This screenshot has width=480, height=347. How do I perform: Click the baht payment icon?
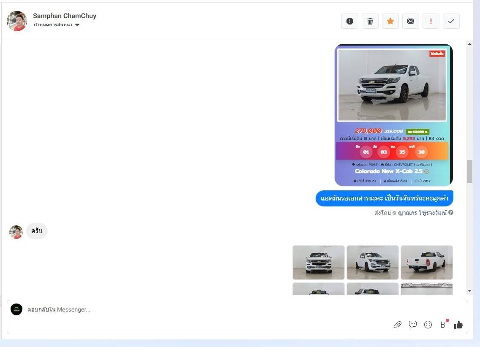coord(443,325)
